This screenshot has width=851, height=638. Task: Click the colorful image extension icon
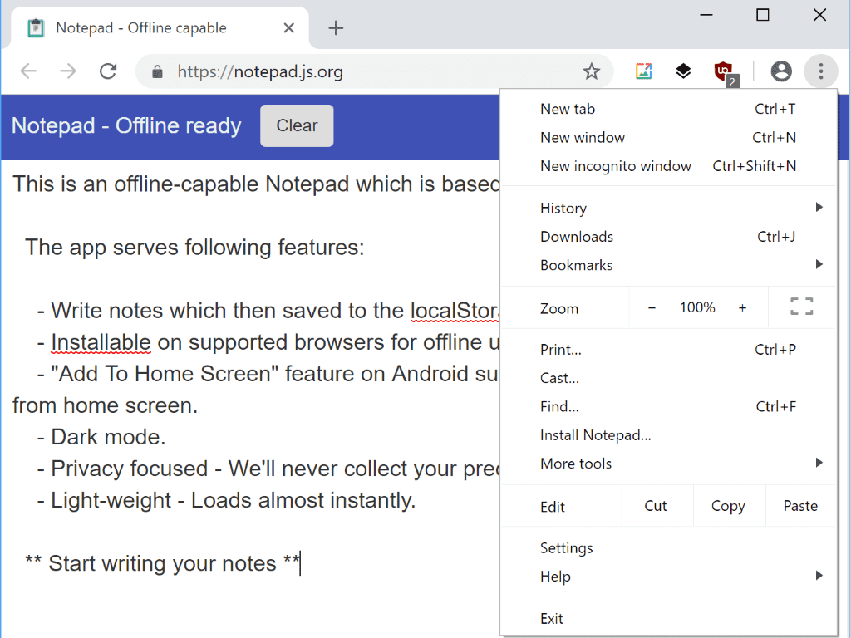coord(644,71)
